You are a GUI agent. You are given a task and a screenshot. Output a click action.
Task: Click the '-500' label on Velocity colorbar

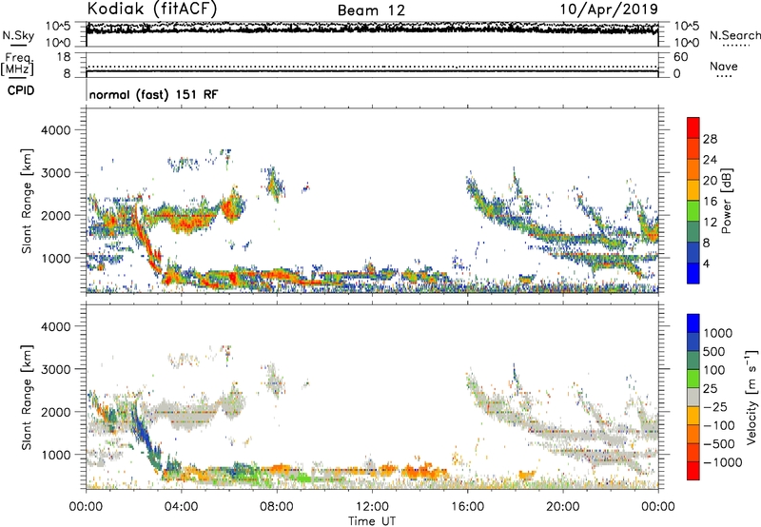(719, 444)
